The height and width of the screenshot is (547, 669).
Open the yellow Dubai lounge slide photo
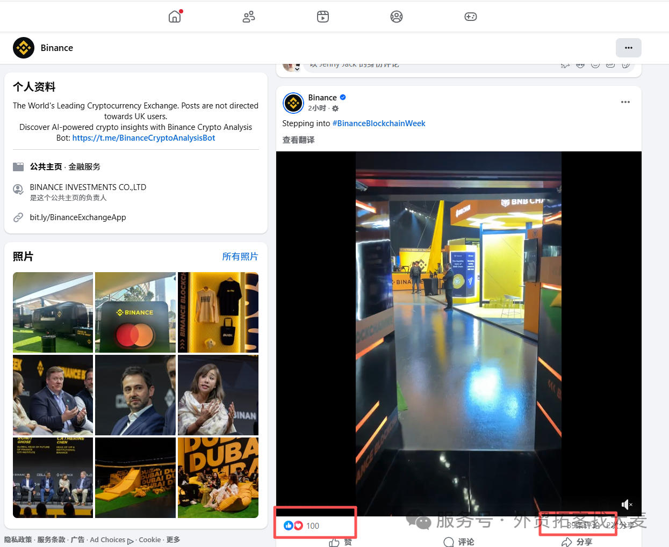[x=135, y=478]
